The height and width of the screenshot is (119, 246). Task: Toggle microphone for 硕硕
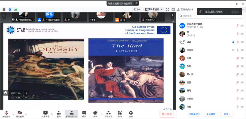point(238,42)
